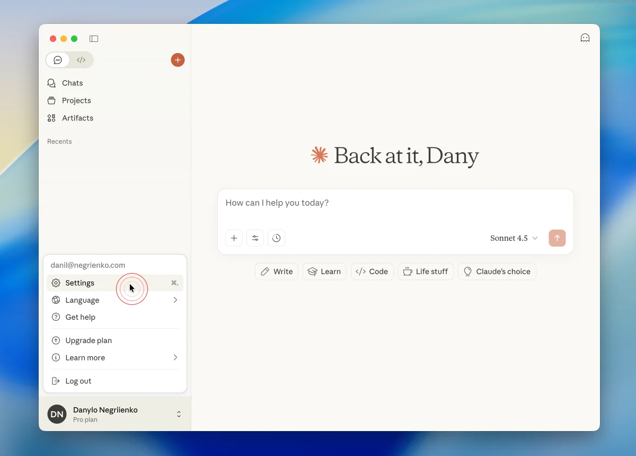This screenshot has height=456, width=636.
Task: Expand the Learn more submenu
Action: point(114,358)
